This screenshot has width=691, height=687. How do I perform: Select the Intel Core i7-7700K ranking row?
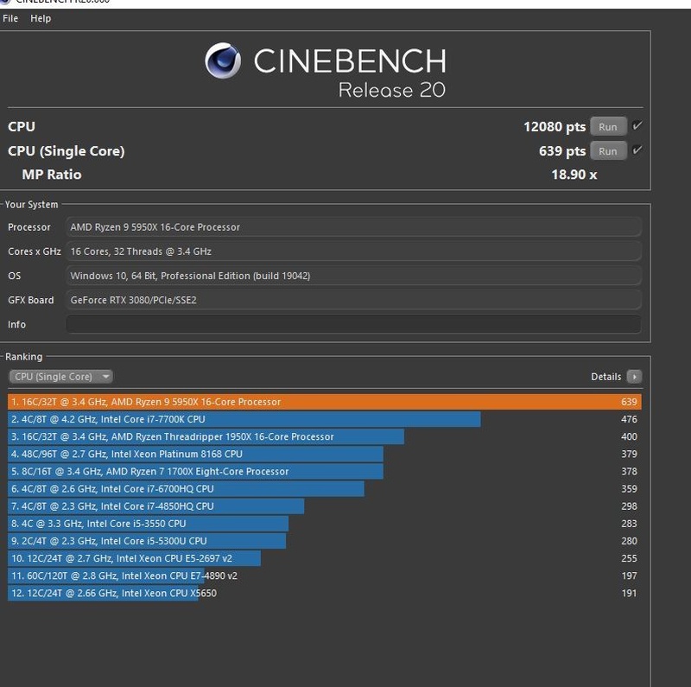point(325,419)
